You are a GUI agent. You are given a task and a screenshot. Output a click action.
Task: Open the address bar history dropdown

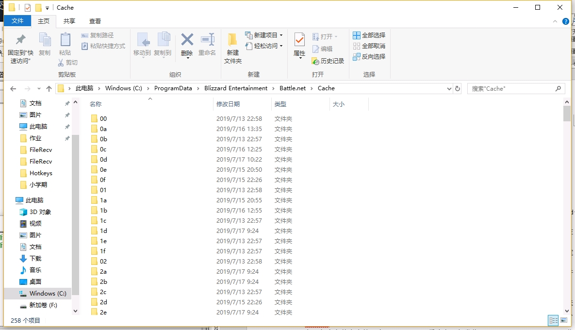449,89
